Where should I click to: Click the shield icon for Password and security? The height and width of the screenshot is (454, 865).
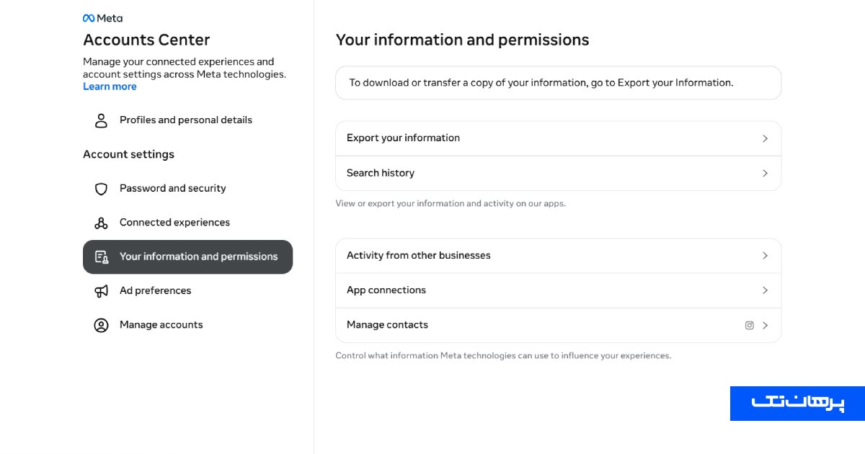102,189
